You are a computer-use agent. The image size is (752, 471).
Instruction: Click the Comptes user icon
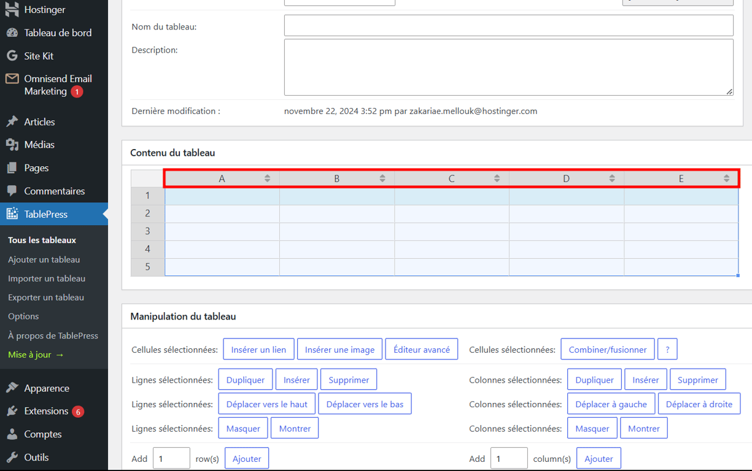(12, 434)
